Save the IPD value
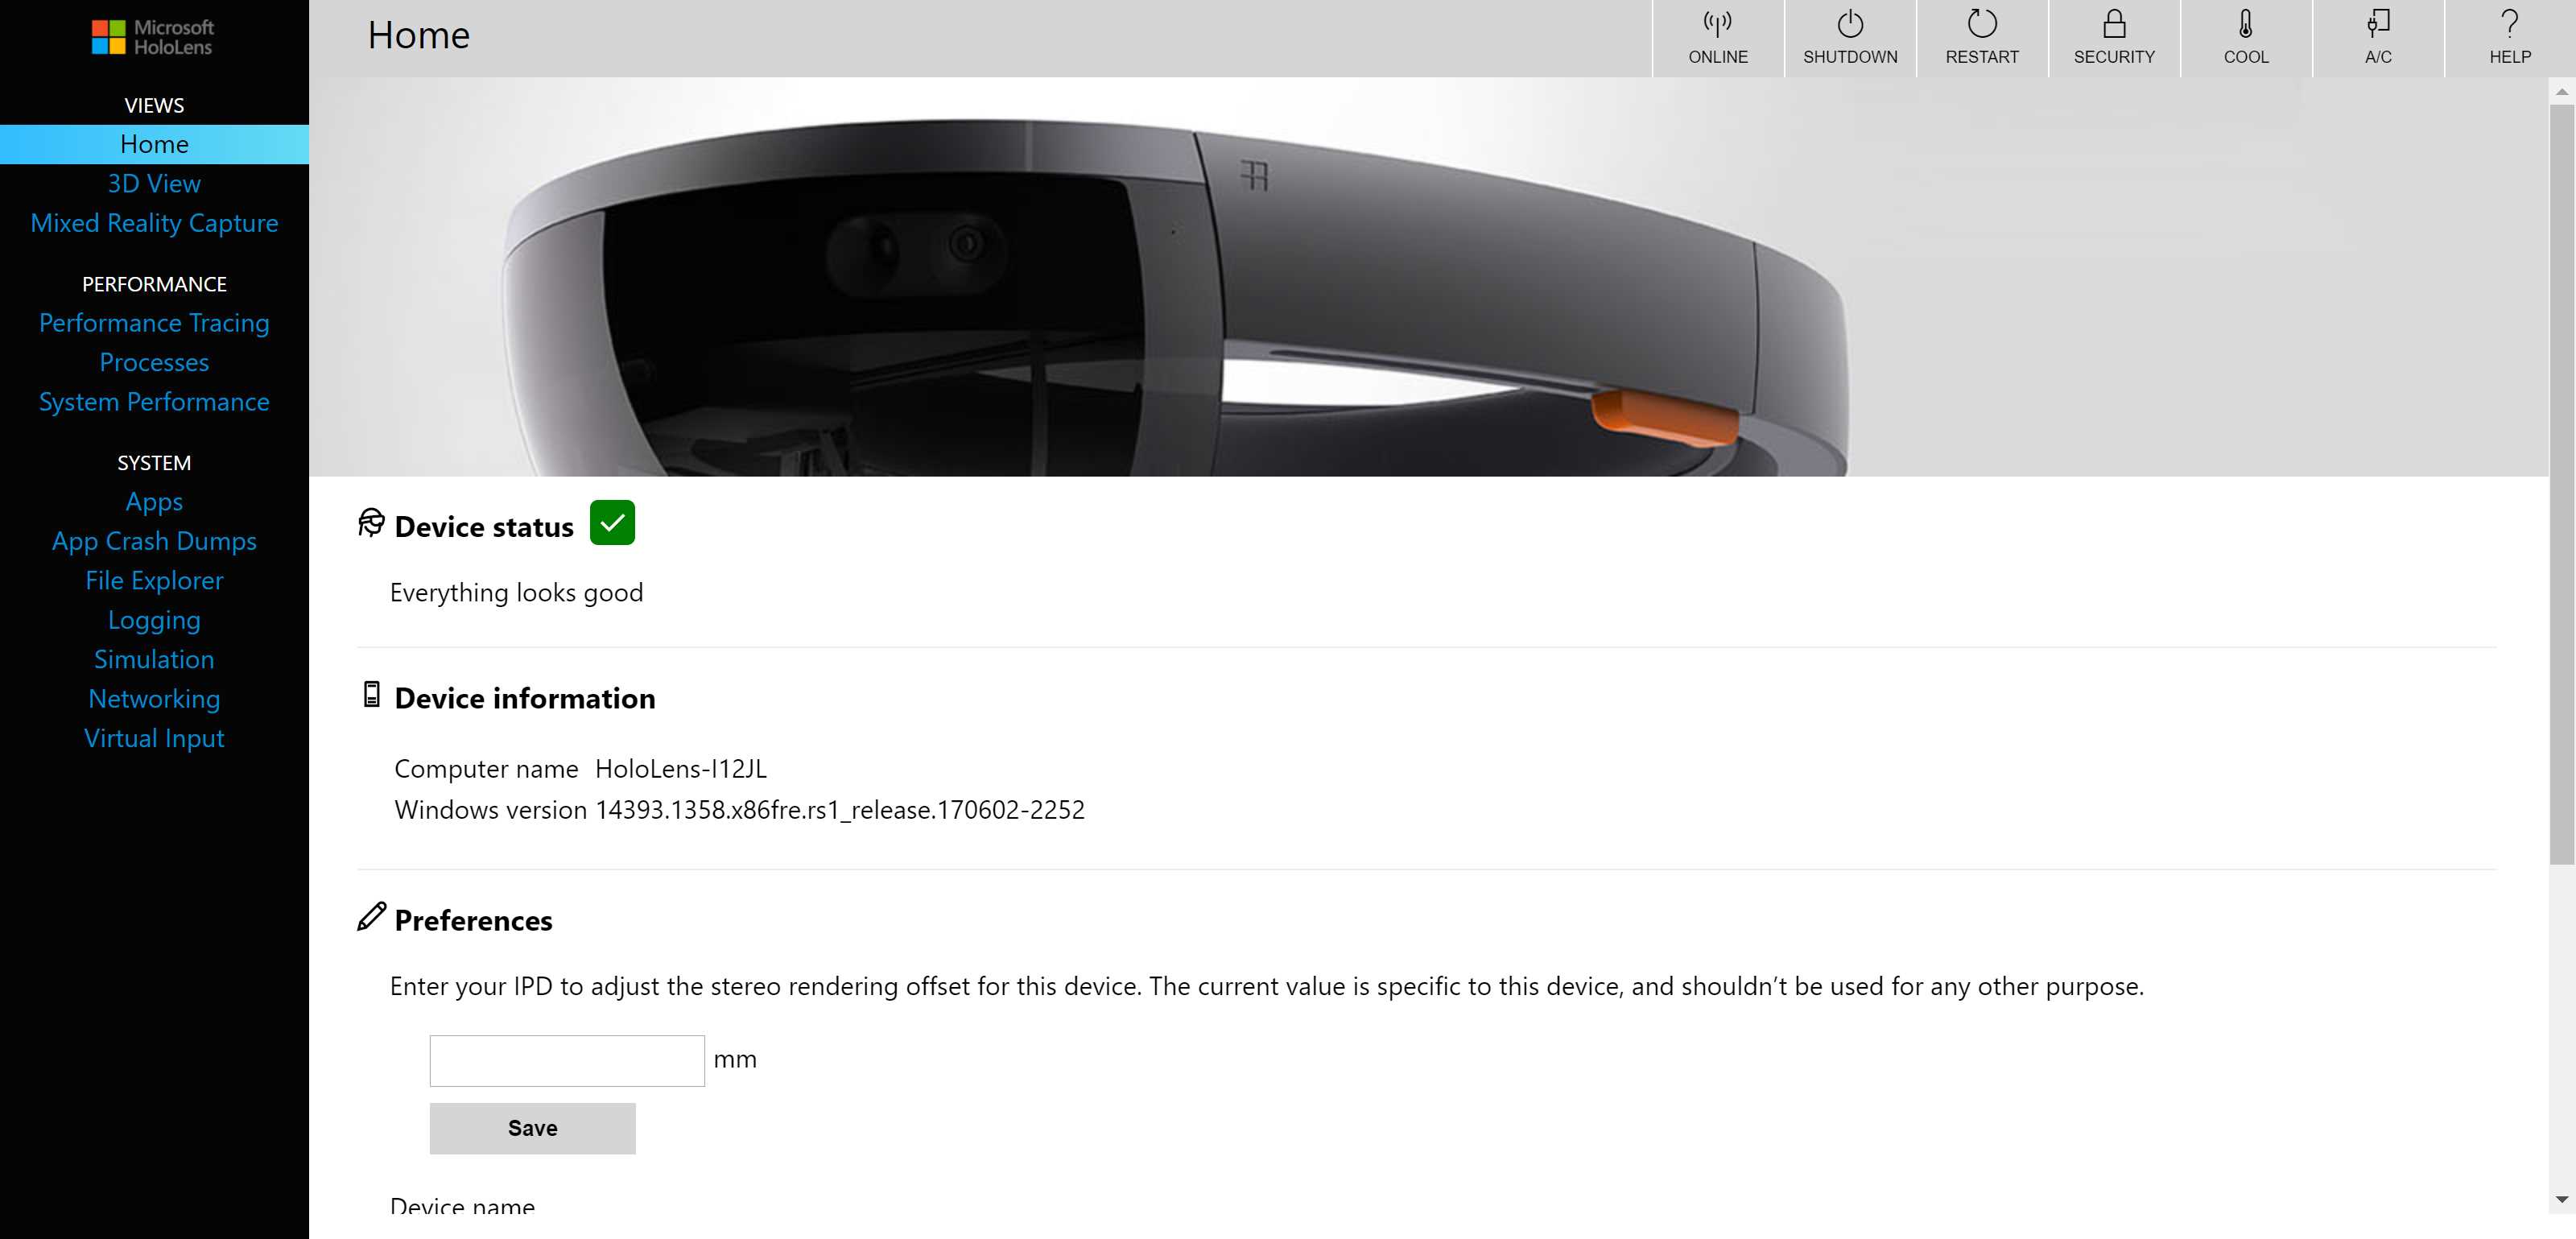2576x1239 pixels. pyautogui.click(x=531, y=1128)
